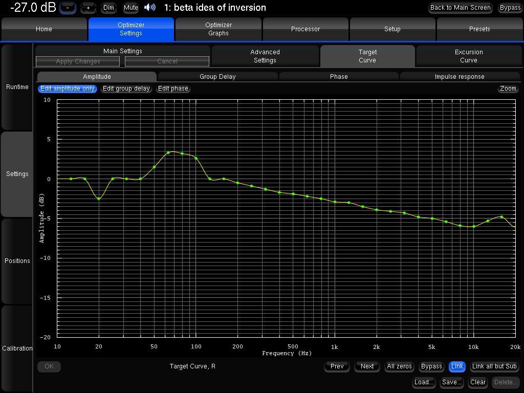This screenshot has height=393, width=524.
Task: Open the Optimizer Graphs tab
Action: tap(219, 29)
